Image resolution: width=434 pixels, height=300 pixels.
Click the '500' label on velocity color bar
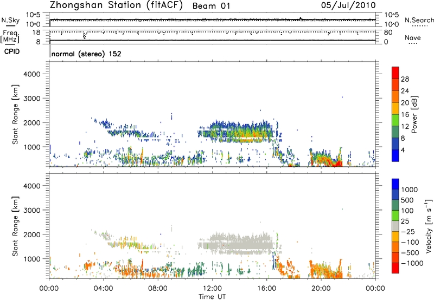[x=407, y=200]
